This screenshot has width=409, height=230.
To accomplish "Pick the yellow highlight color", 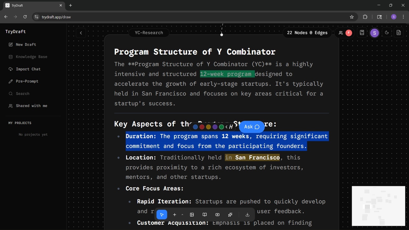I will point(209,127).
